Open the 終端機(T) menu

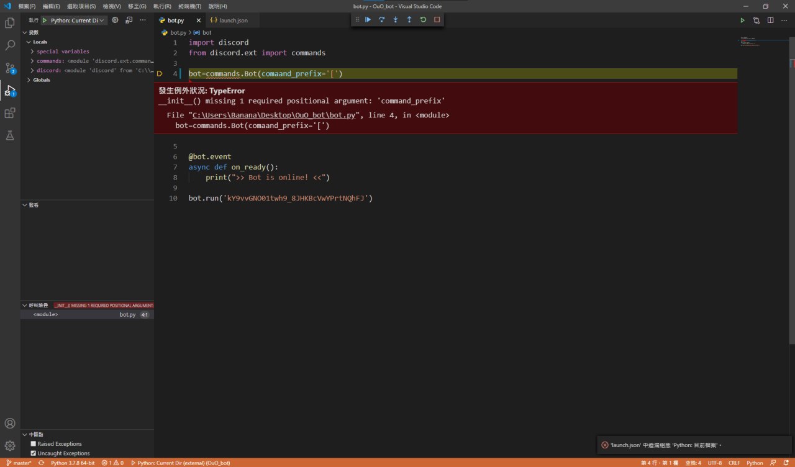(x=189, y=6)
